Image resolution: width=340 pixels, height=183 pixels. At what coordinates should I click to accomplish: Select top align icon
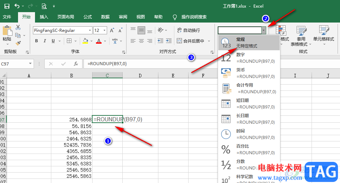[133, 29]
